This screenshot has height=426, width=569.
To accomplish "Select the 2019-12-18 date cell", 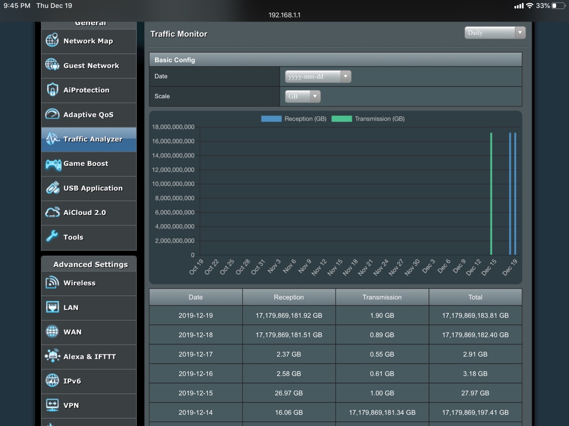I will 196,335.
